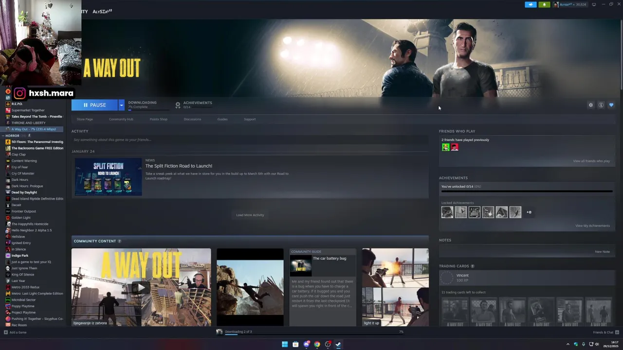Play the bjegavanje iz zatvora video thumbnail

point(141,287)
